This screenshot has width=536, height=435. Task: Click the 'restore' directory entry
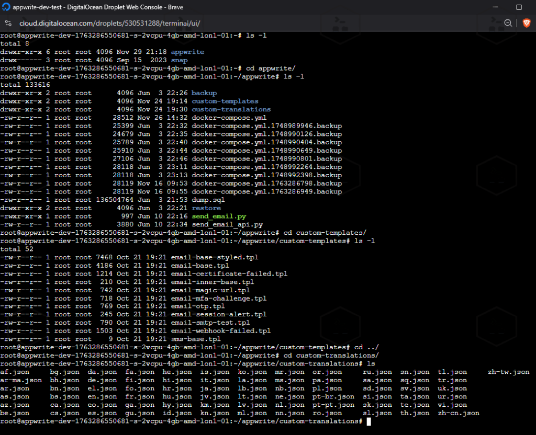point(206,208)
